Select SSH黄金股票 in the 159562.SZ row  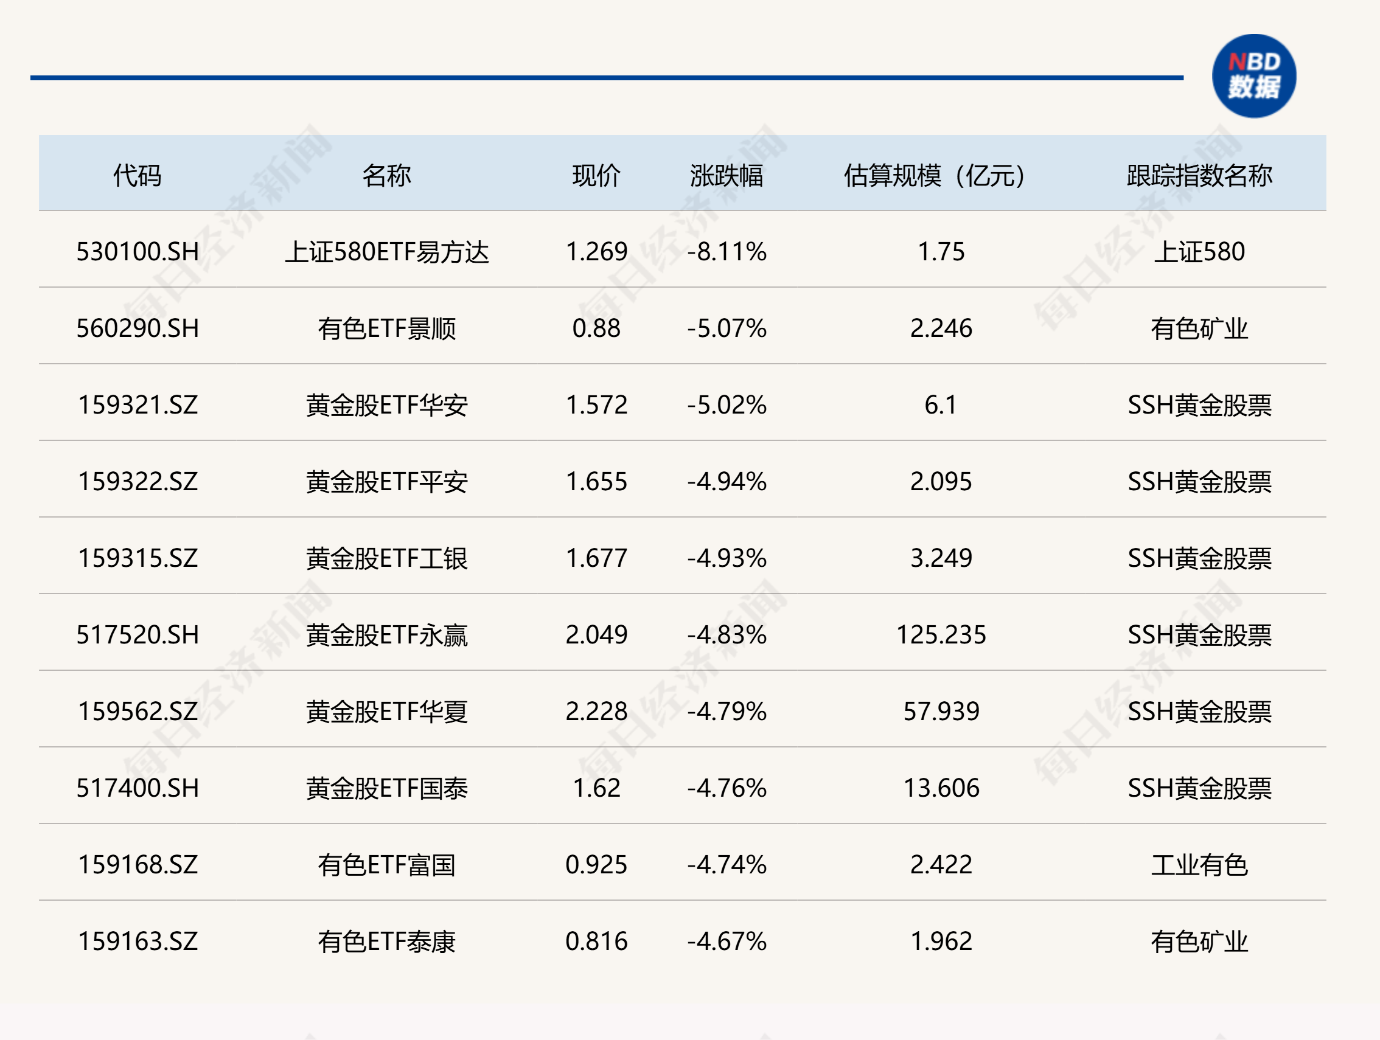tap(1199, 712)
